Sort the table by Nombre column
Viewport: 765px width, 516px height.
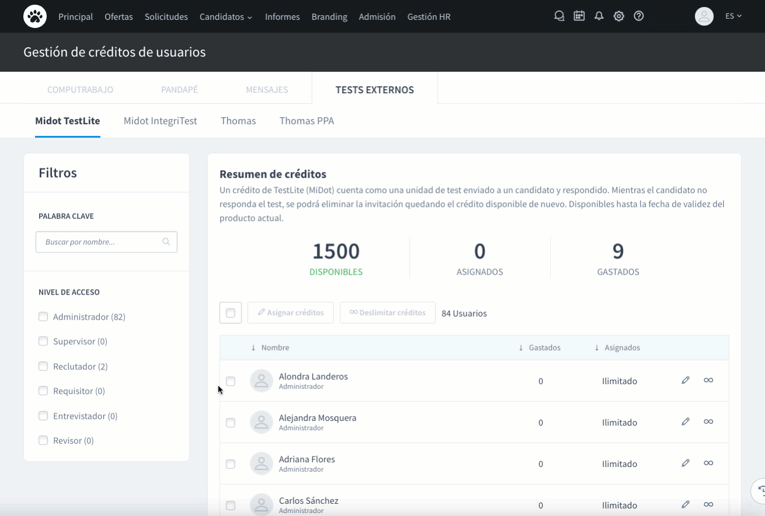click(x=274, y=347)
